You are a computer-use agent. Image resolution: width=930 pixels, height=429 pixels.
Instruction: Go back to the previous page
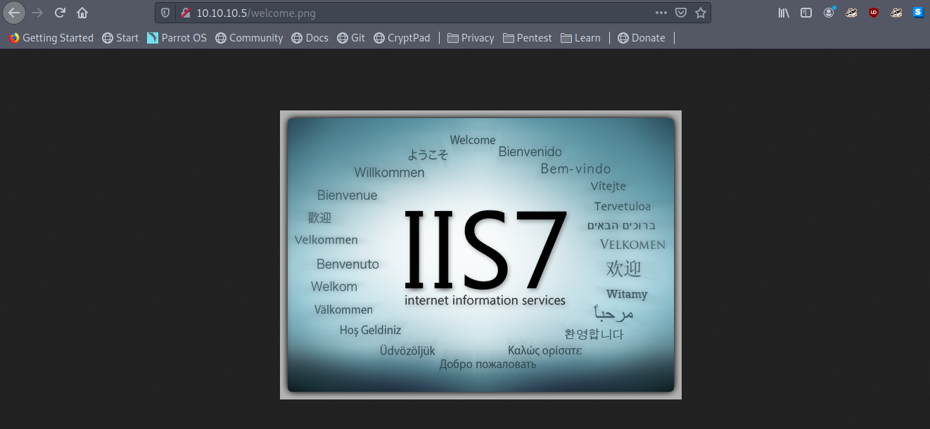pyautogui.click(x=14, y=13)
